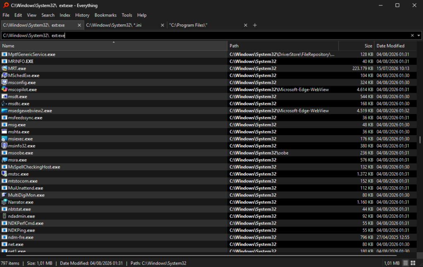Open the Help menu

(x=142, y=15)
